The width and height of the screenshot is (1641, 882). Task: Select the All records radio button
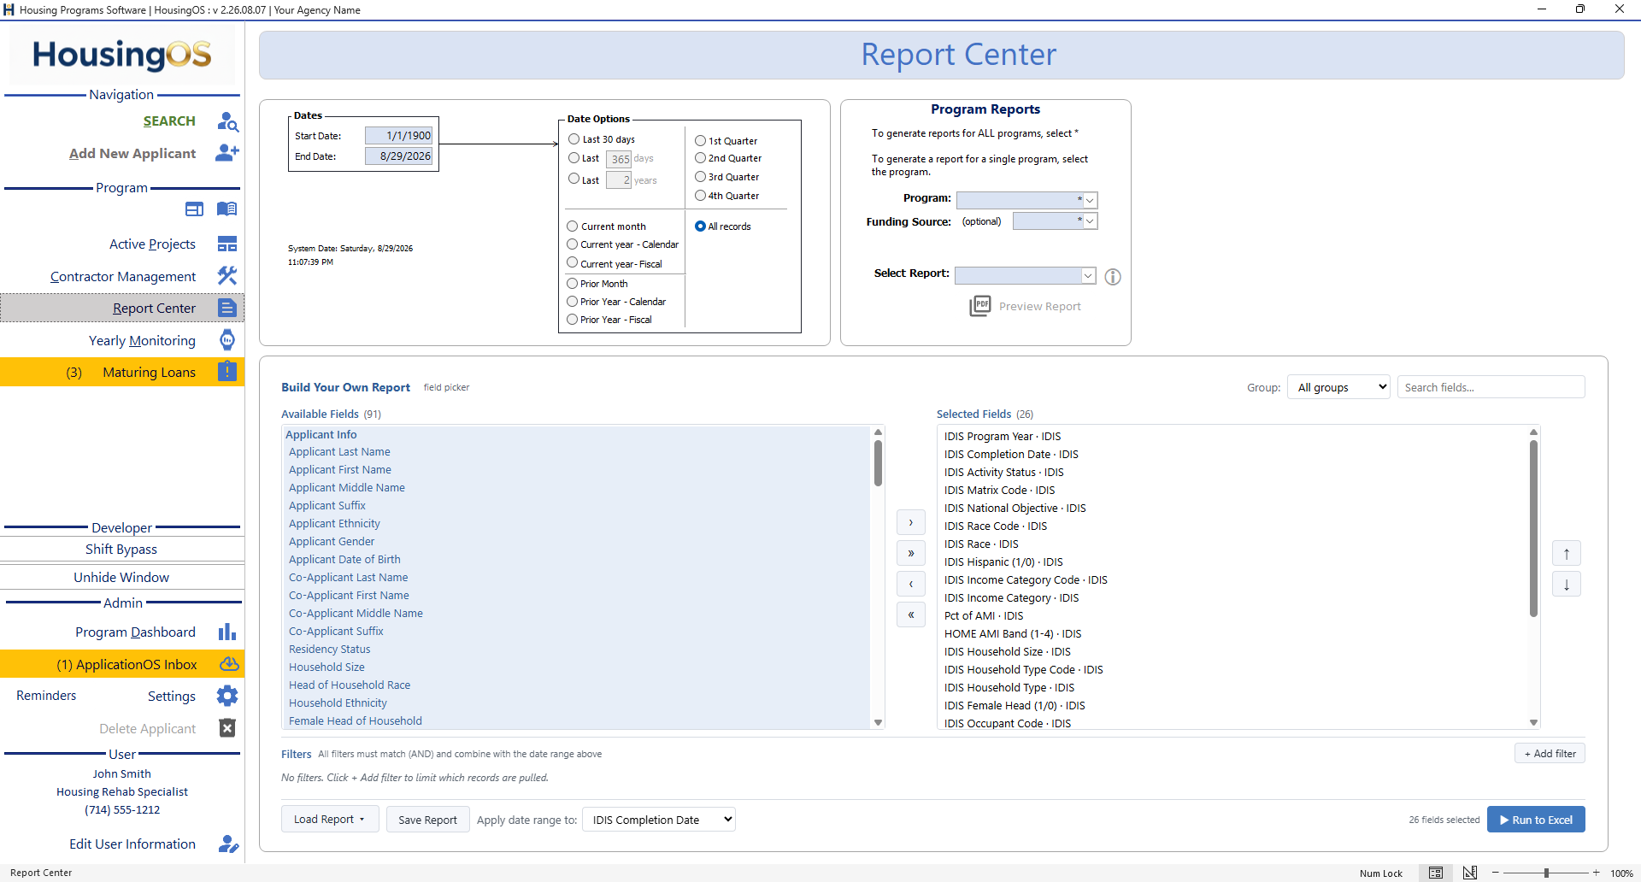[x=701, y=226]
